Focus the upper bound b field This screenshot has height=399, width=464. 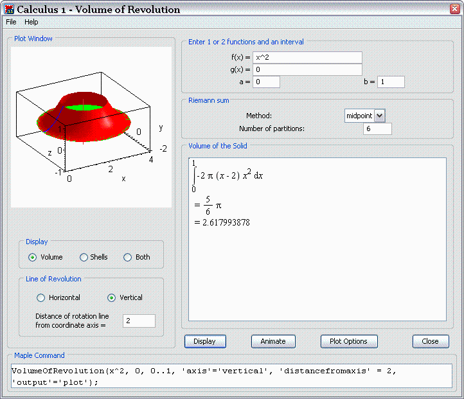pos(391,82)
